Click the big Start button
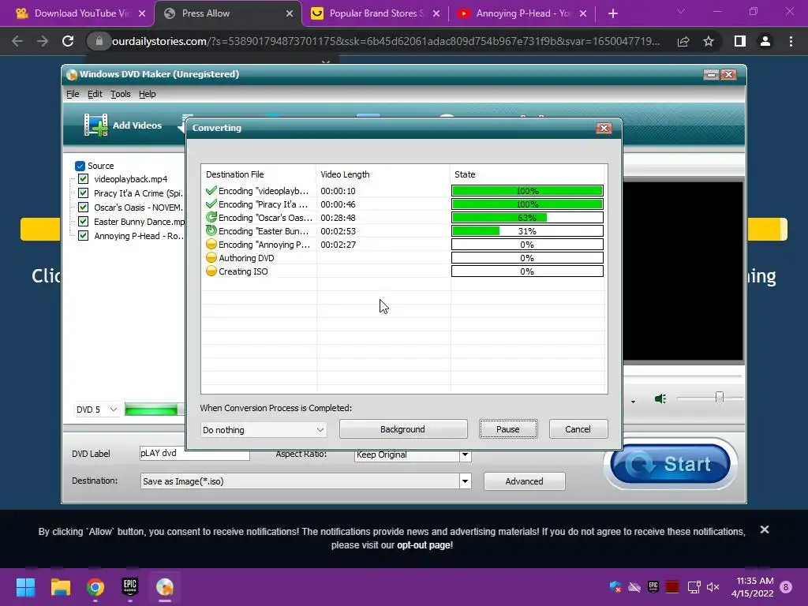This screenshot has height=606, width=808. [x=671, y=464]
